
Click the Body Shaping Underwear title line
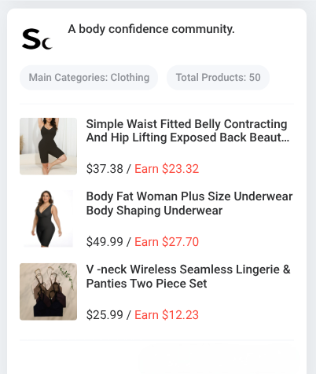154,211
